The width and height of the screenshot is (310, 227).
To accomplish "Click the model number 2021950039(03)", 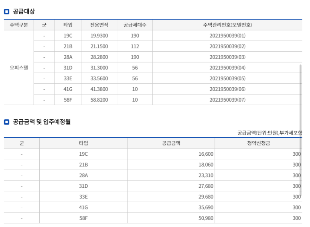I will (x=227, y=57).
